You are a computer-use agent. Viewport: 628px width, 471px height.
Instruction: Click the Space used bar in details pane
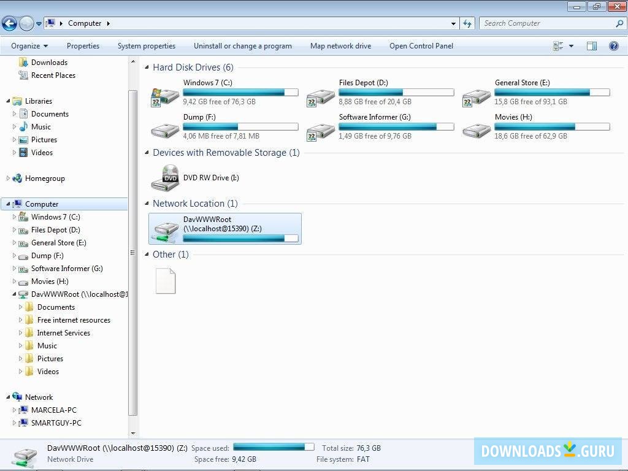(274, 447)
